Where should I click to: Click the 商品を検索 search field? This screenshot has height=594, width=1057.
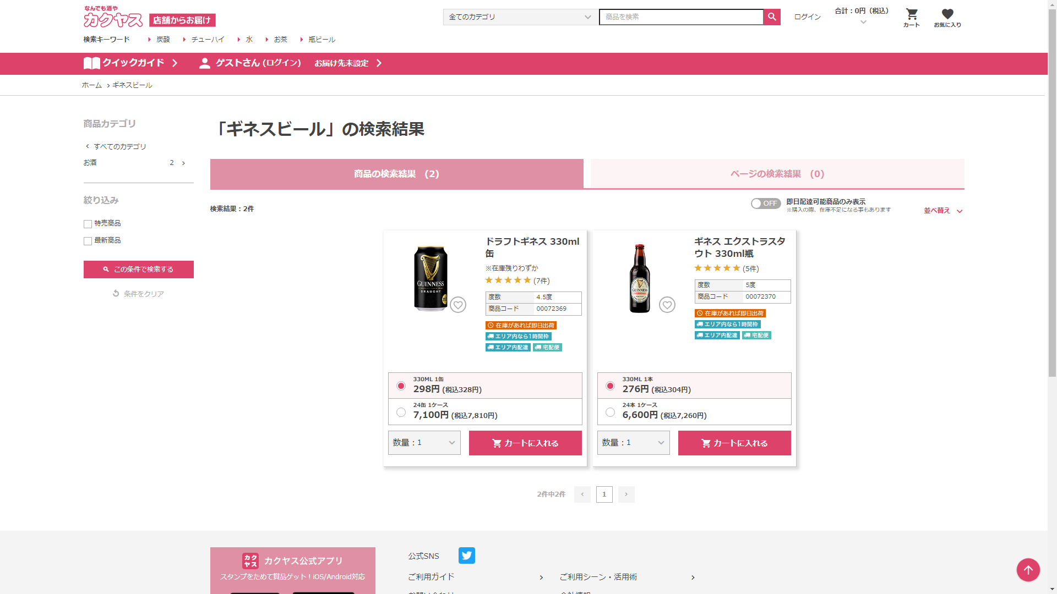click(680, 17)
